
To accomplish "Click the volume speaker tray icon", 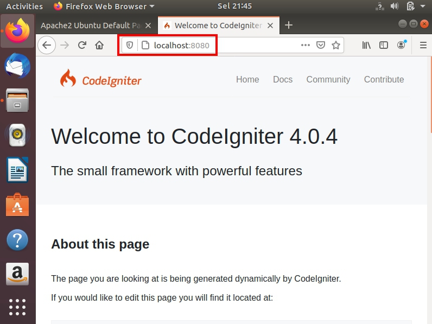I will click(394, 6).
